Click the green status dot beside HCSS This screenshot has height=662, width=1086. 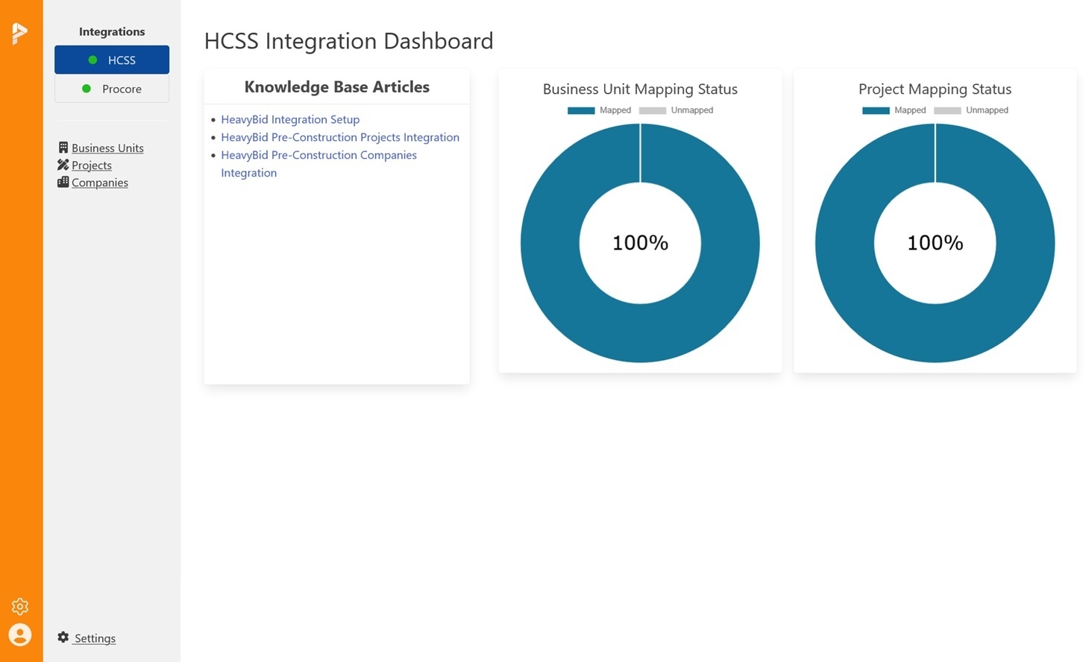pos(92,60)
